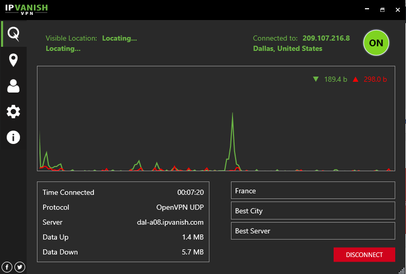Open the Best Server dropdown
The width and height of the screenshot is (406, 274).
click(x=313, y=231)
